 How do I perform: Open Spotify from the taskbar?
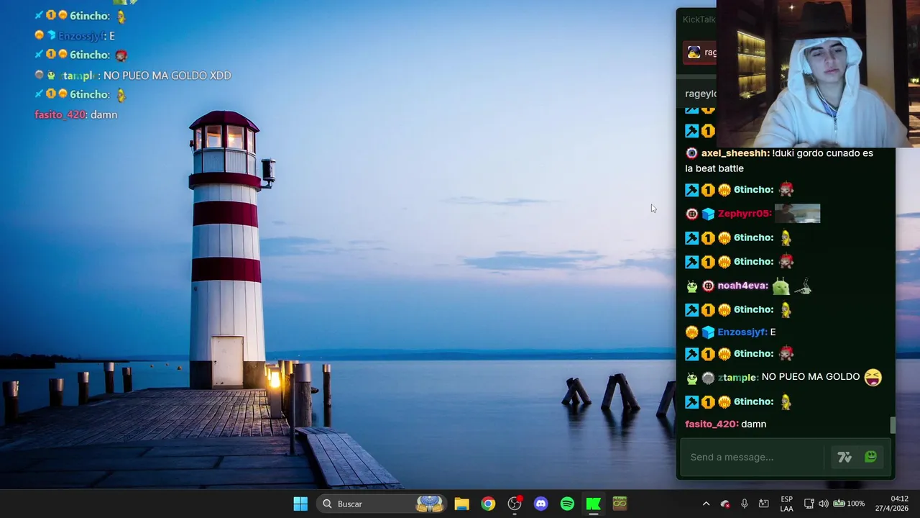tap(567, 504)
